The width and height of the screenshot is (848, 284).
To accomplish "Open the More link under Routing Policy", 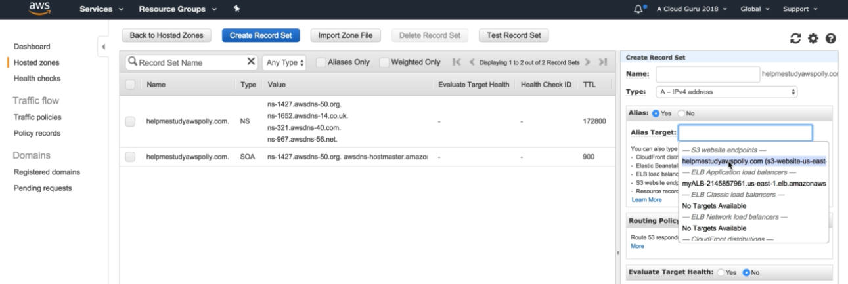I will click(637, 246).
